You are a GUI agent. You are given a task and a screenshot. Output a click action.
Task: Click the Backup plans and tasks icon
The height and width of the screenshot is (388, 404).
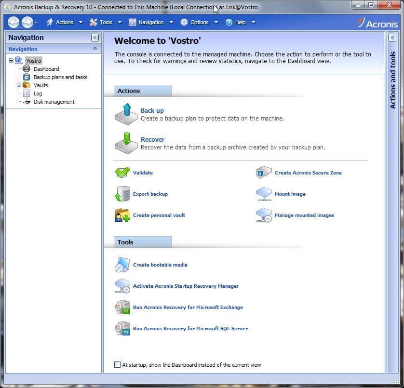(x=27, y=77)
